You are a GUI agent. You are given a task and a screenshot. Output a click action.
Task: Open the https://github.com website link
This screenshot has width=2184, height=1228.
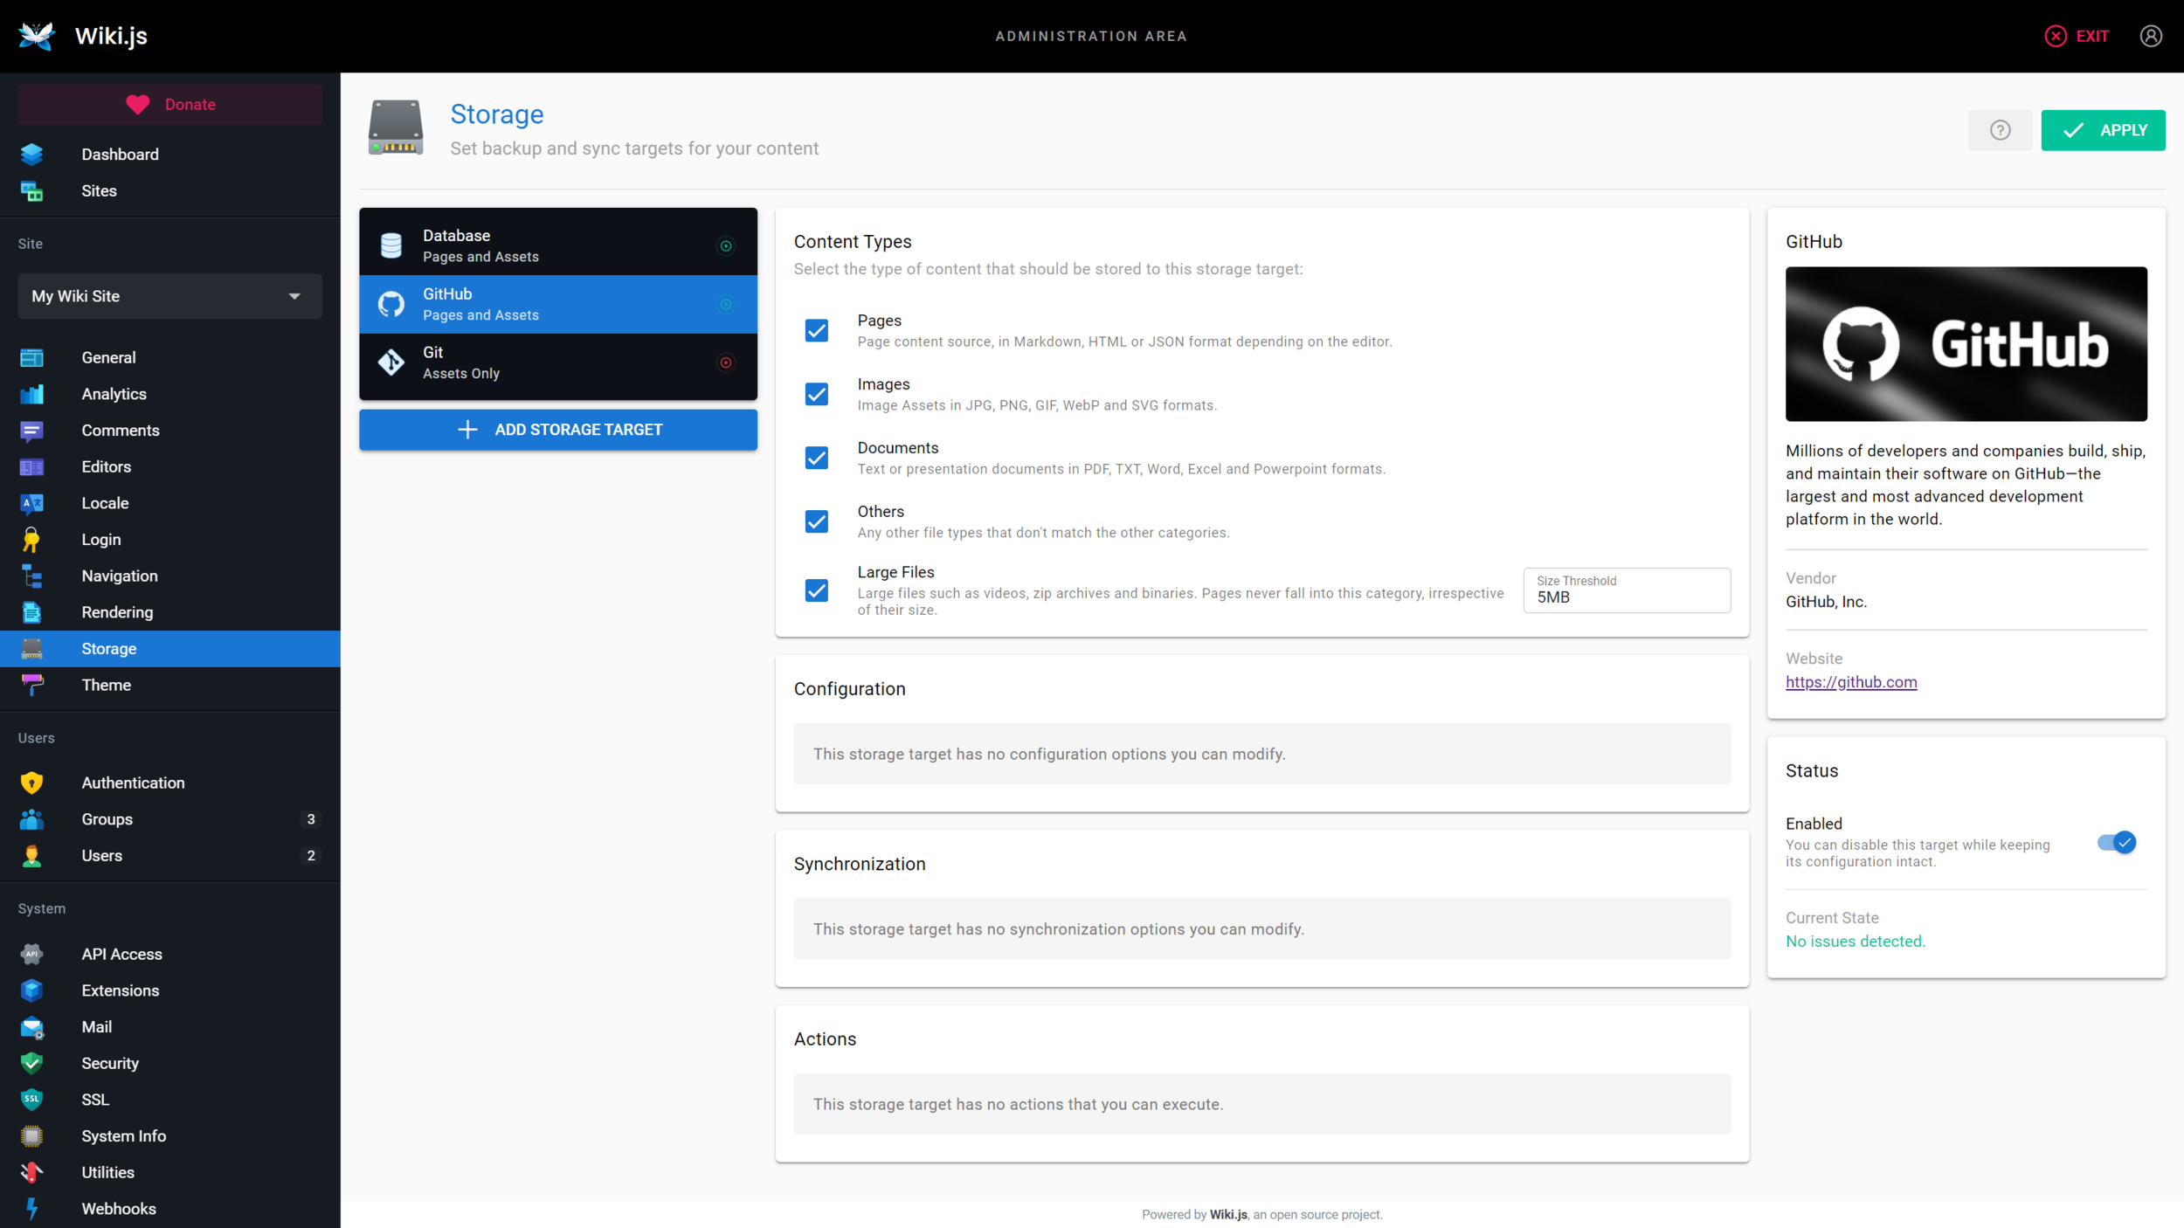click(1850, 682)
